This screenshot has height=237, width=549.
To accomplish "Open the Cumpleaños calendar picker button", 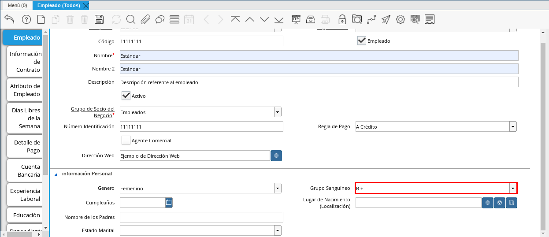I will (169, 202).
